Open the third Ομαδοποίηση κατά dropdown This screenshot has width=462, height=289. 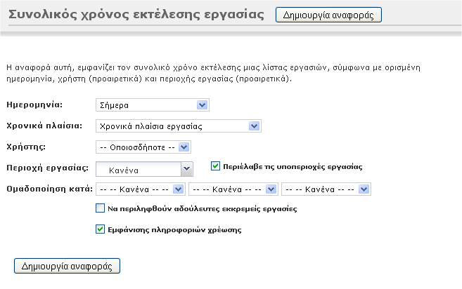click(326, 189)
